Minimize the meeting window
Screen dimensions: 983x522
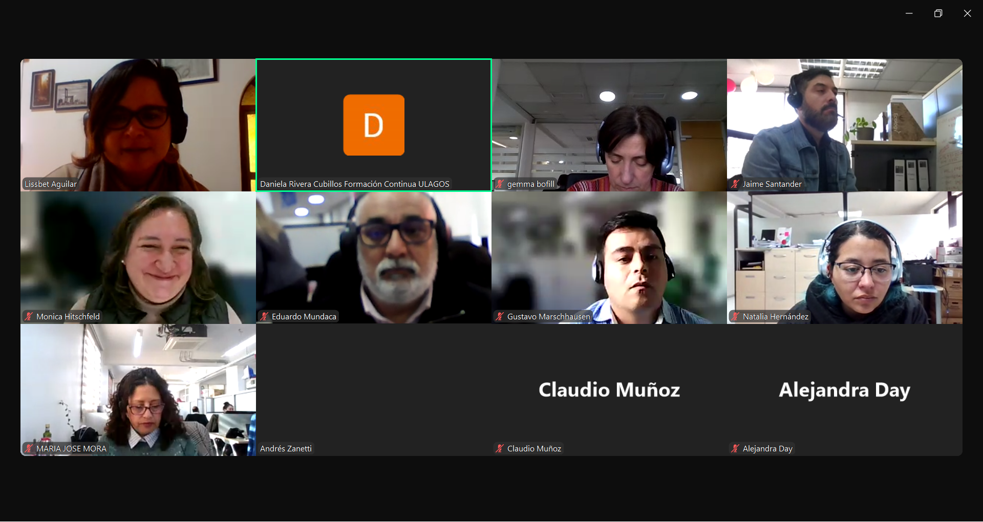pos(909,13)
